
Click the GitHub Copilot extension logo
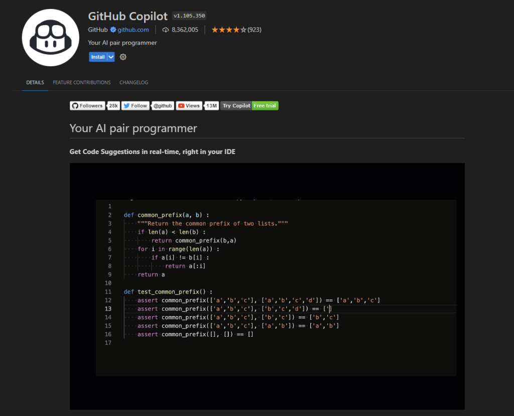[51, 37]
